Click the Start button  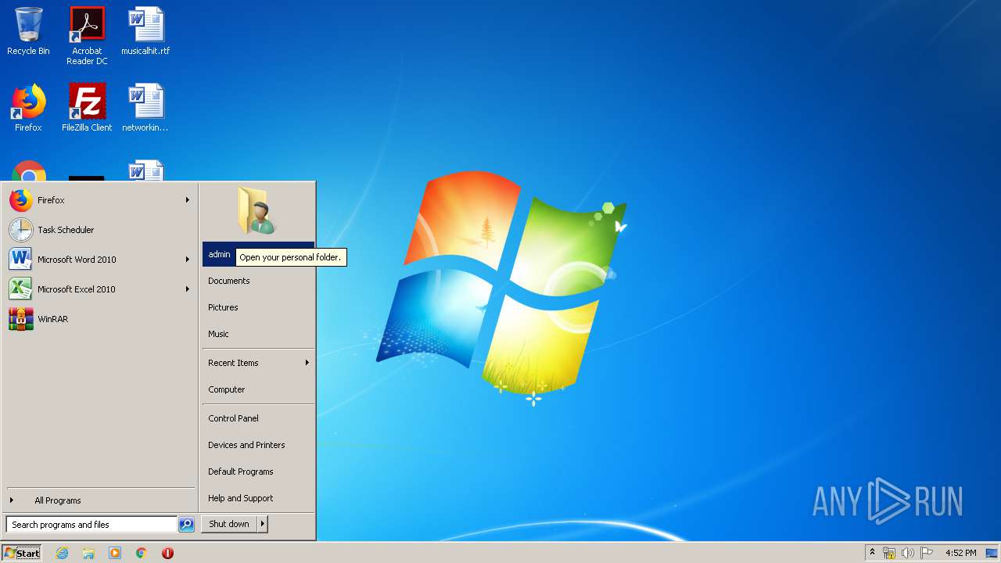(x=22, y=553)
